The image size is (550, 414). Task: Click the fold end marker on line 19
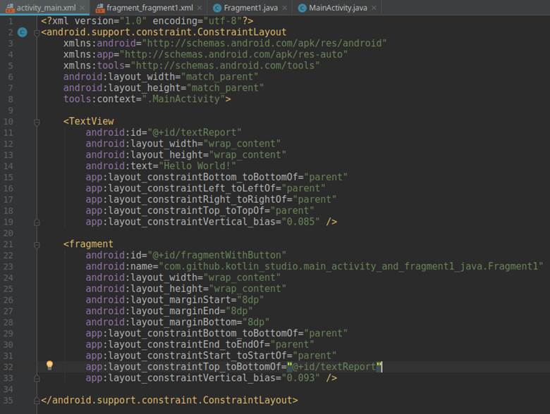pos(37,222)
